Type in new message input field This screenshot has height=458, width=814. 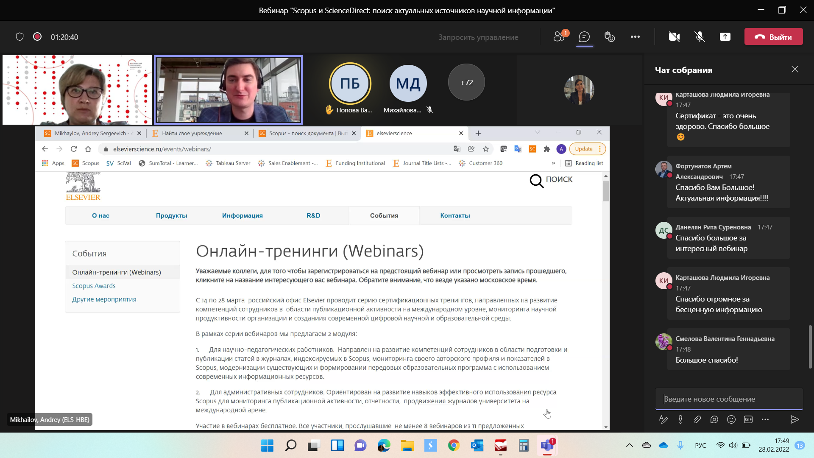(x=729, y=399)
